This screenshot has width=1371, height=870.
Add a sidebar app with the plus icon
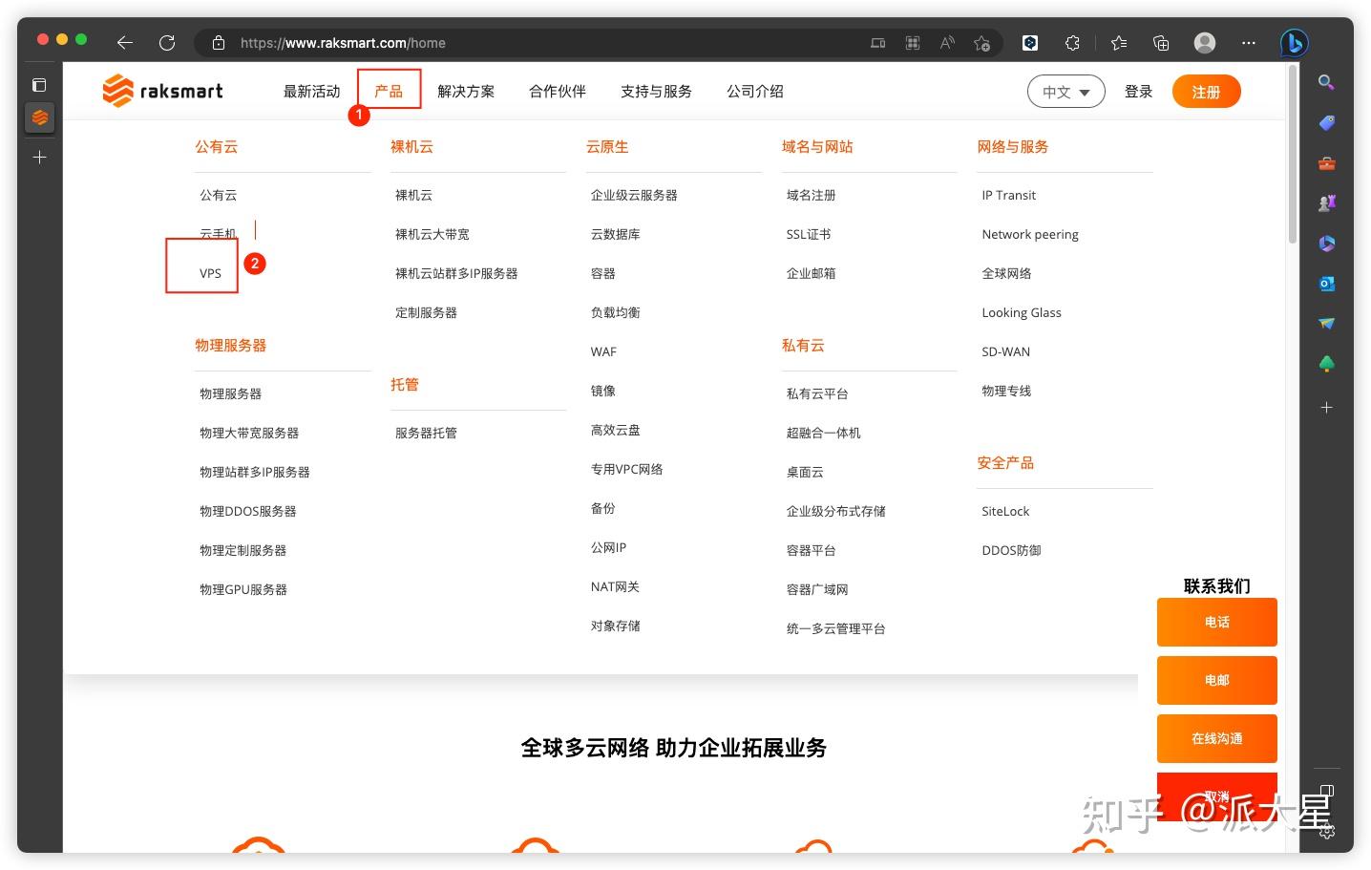1326,408
